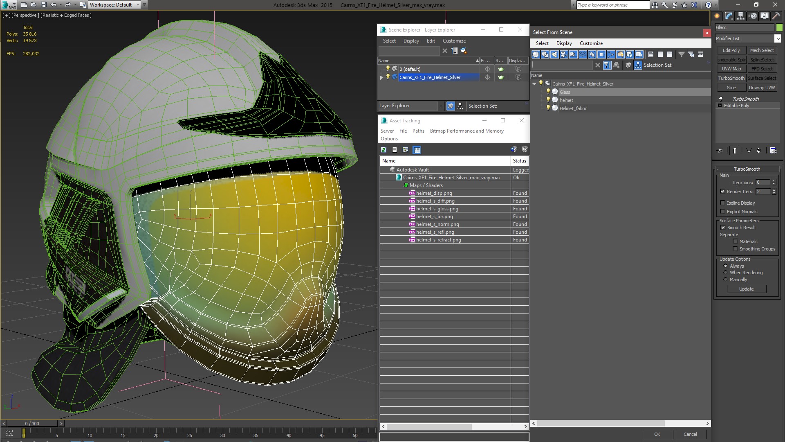This screenshot has height=442, width=785.
Task: Click OK in Select From Scene
Action: (657, 434)
